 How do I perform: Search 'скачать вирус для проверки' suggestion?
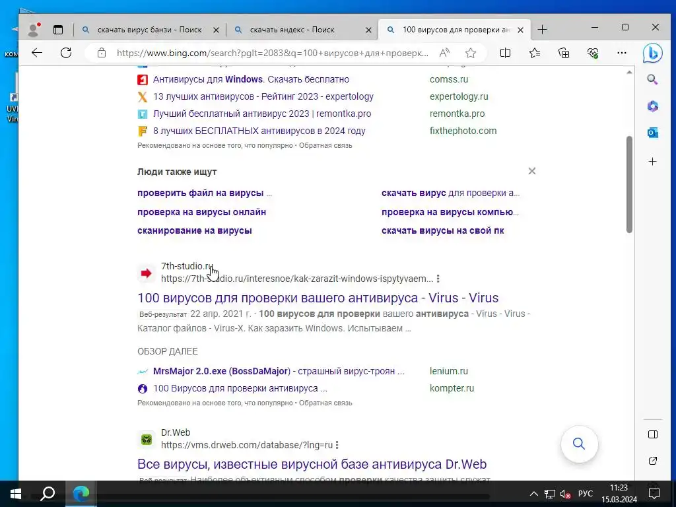pos(450,193)
